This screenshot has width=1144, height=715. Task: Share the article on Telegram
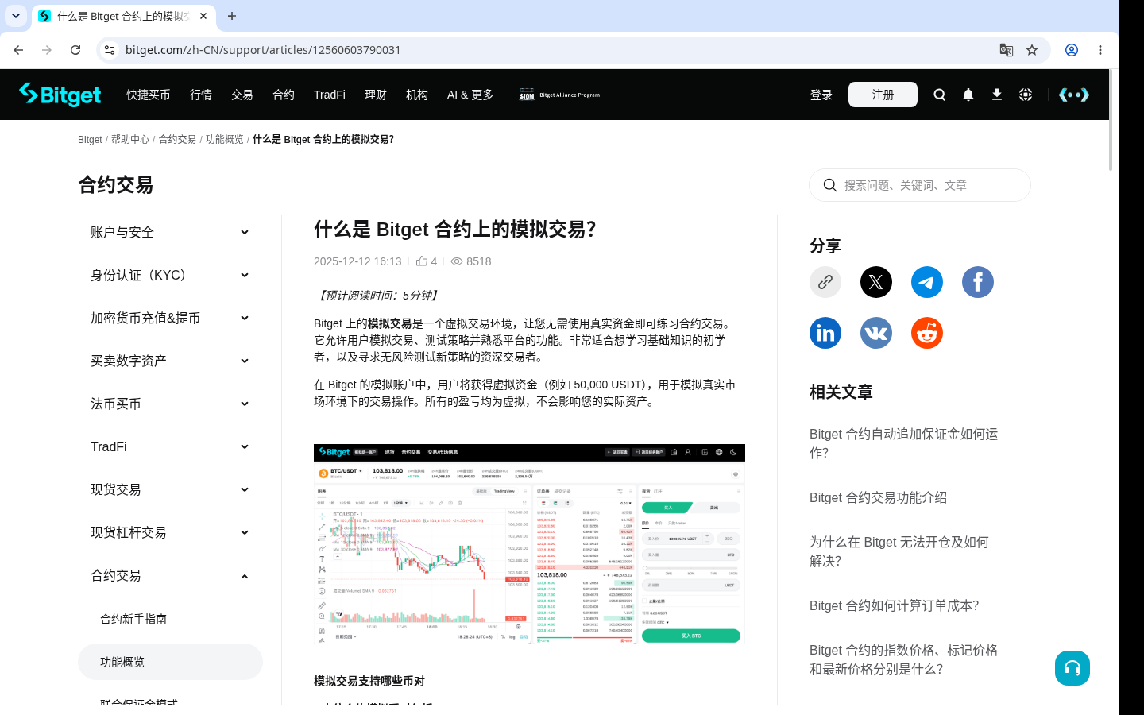point(927,282)
